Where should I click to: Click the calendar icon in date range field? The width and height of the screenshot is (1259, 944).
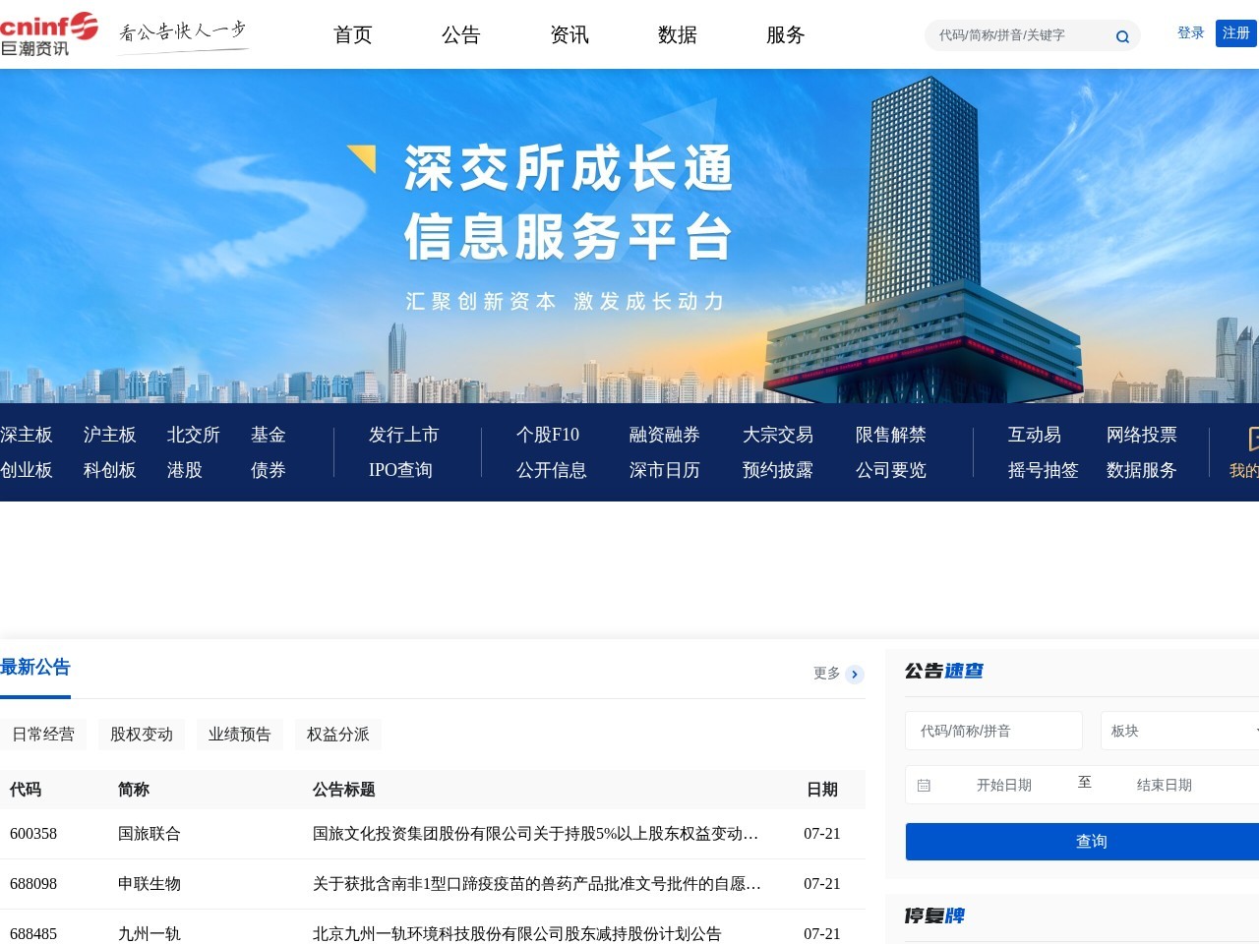click(924, 785)
